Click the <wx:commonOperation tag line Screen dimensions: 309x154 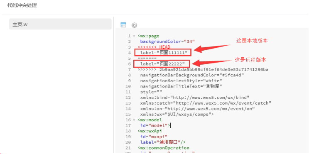point(163,148)
